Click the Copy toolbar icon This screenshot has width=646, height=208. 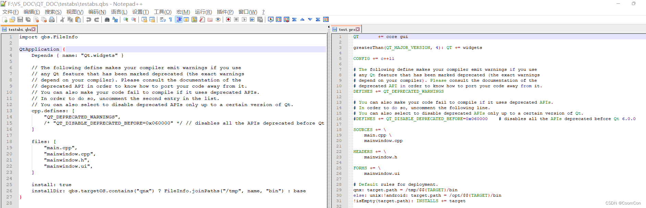tap(70, 19)
